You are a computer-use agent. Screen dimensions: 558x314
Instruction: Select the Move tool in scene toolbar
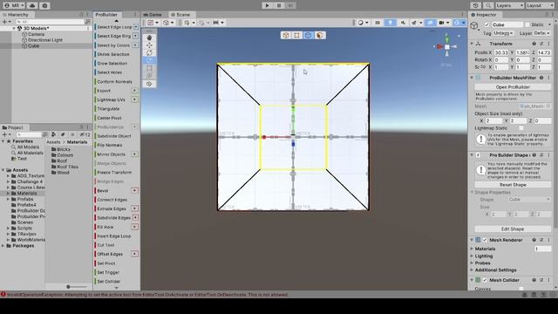[x=149, y=45]
